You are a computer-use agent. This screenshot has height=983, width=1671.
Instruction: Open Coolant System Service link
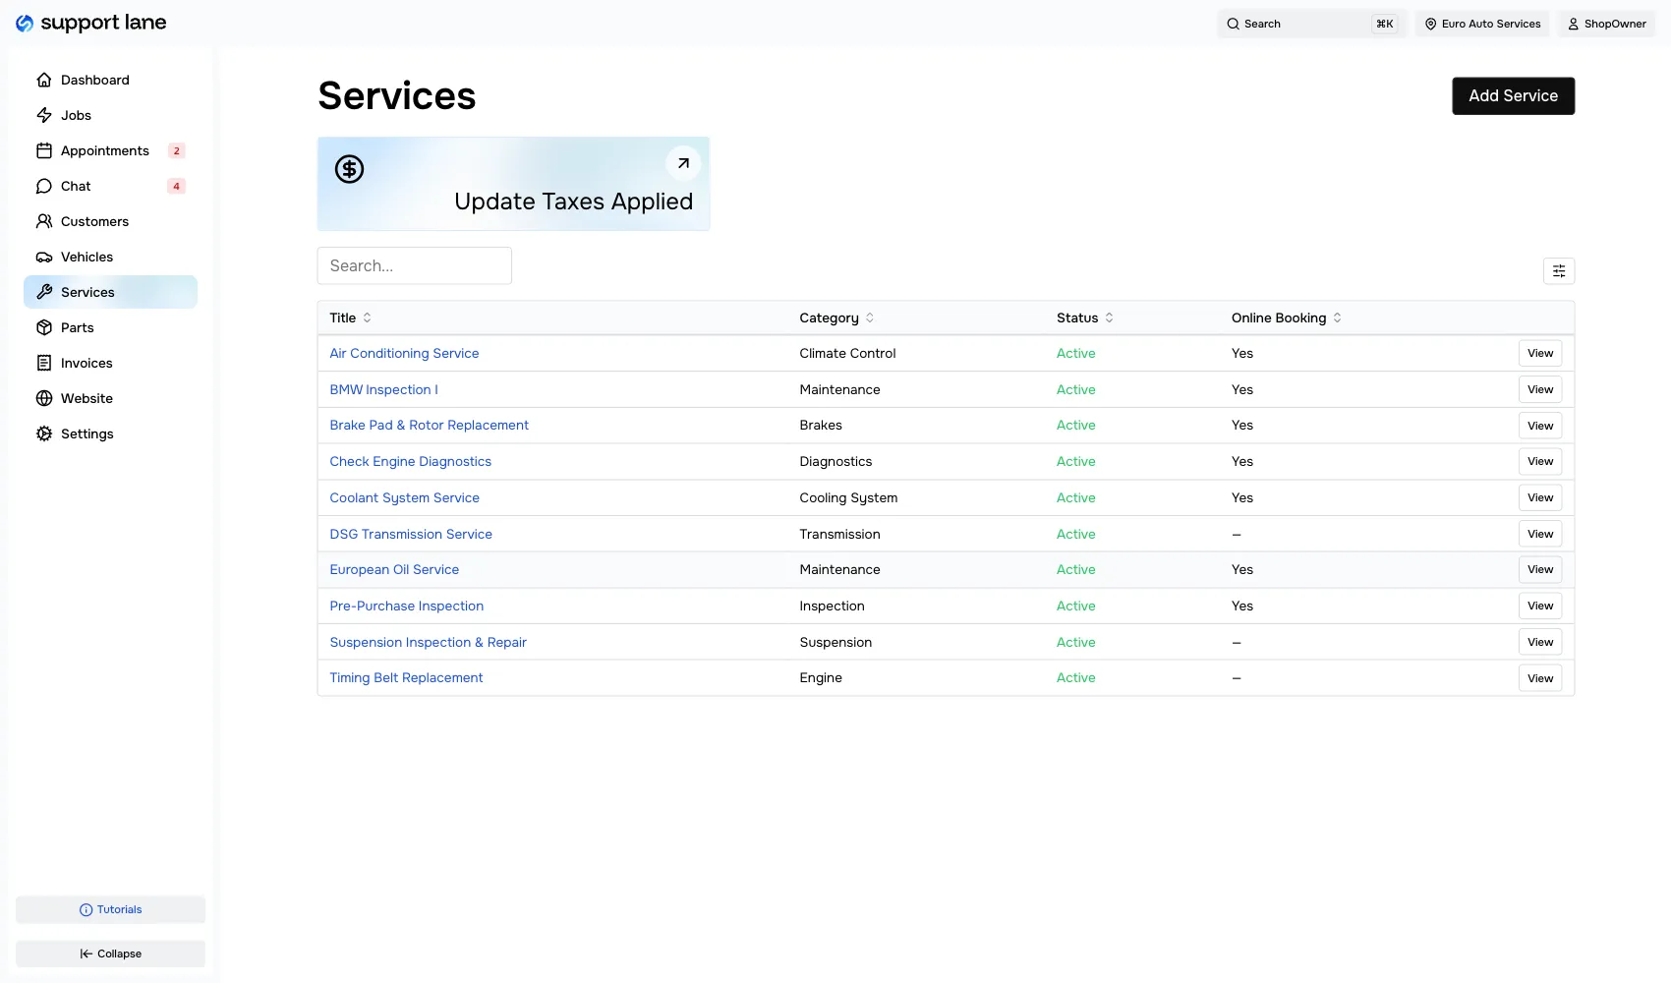404,497
